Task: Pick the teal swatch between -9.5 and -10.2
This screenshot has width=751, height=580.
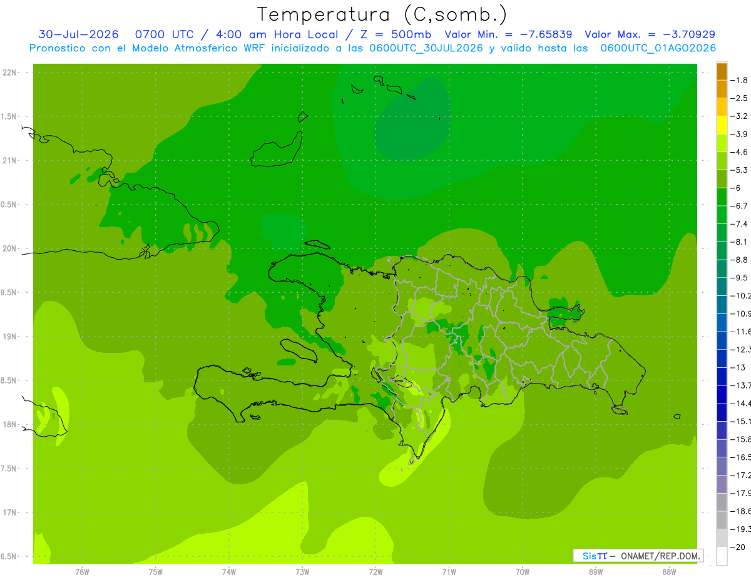Action: [x=722, y=287]
